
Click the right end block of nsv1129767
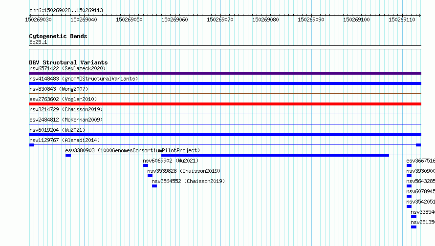coord(418,145)
